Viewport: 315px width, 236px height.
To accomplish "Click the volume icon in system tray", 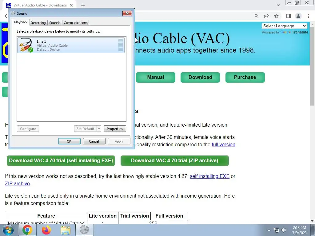I will [284, 230].
